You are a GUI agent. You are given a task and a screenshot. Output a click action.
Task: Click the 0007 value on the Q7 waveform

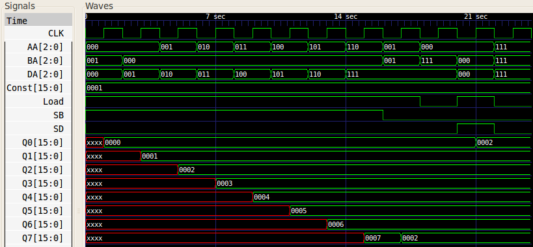pos(373,238)
